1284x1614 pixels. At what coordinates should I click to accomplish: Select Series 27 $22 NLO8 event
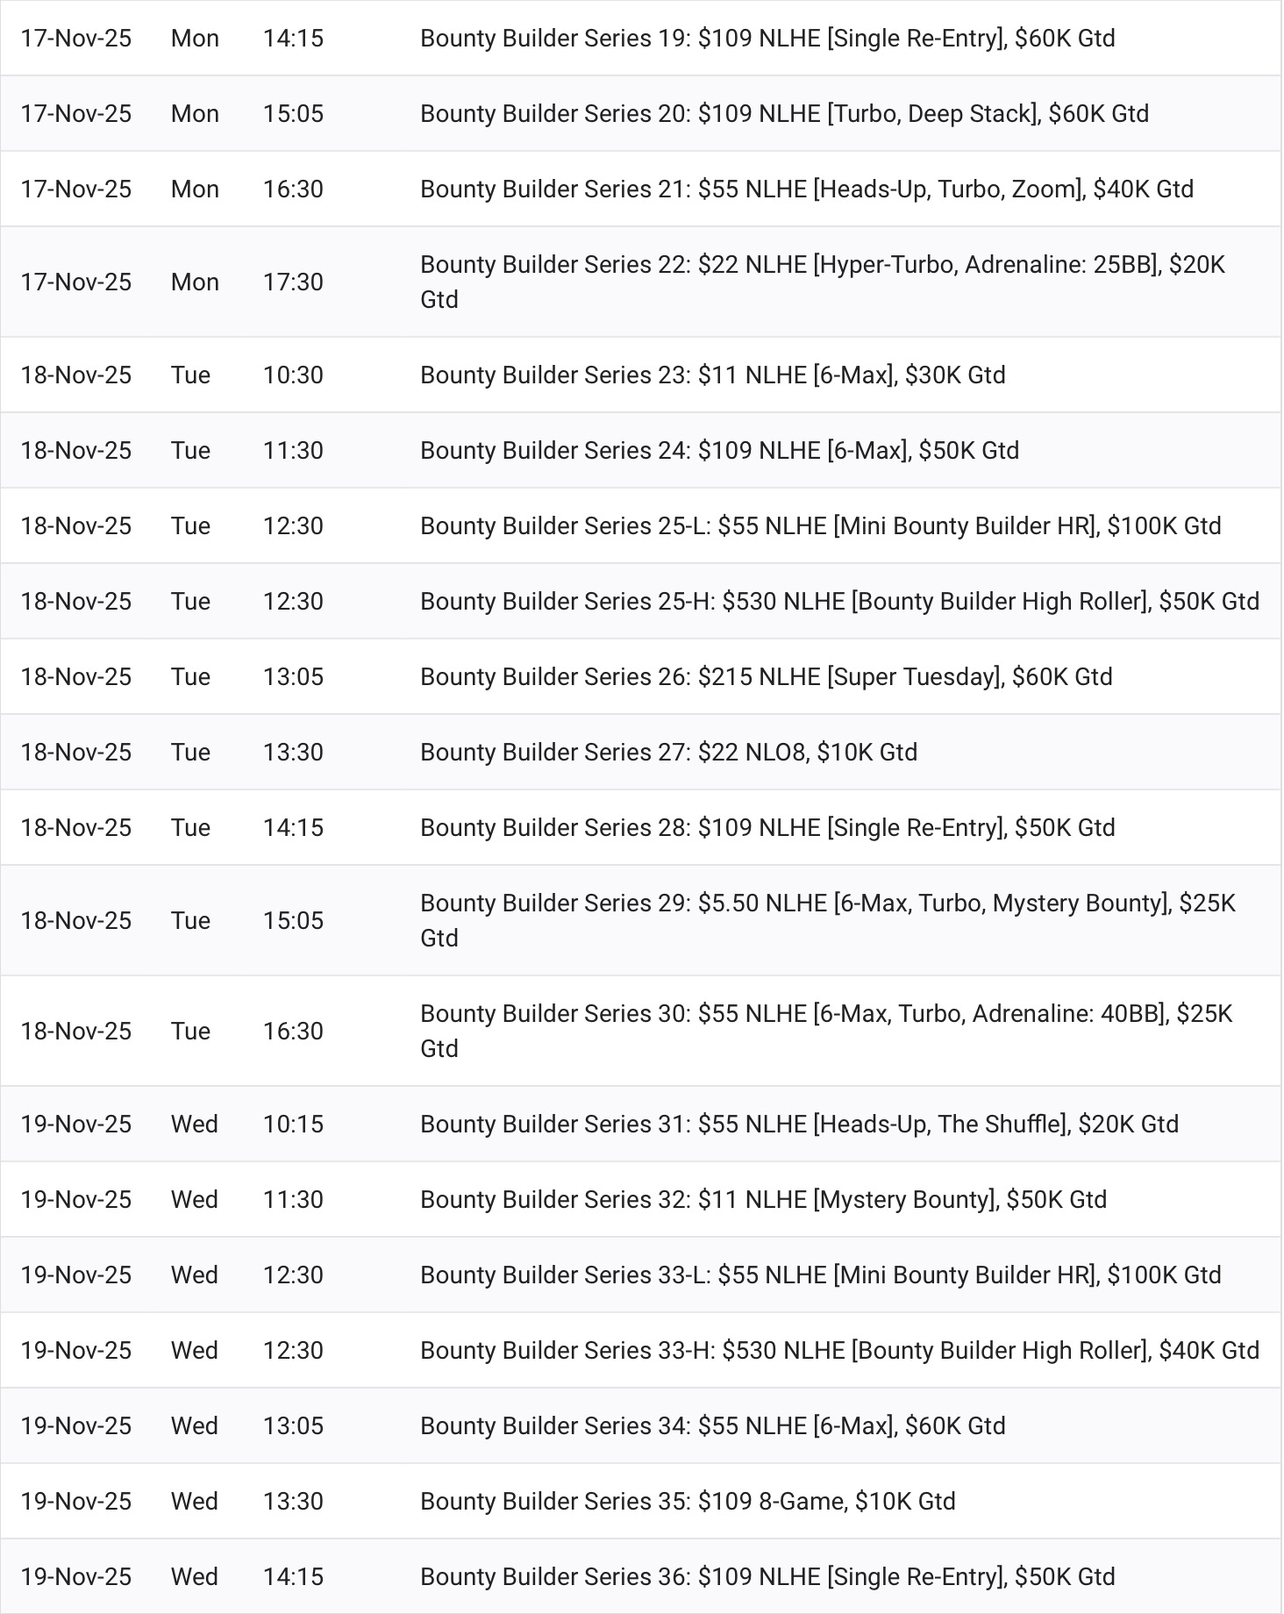[668, 753]
